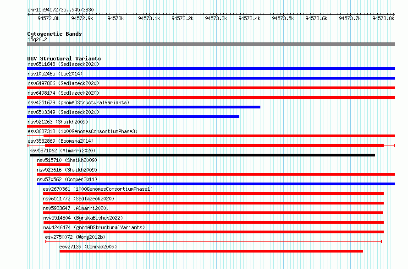Open the nsv6503349 (Sedlazeck2020) label
This screenshot has height=269, width=408.
(63, 112)
